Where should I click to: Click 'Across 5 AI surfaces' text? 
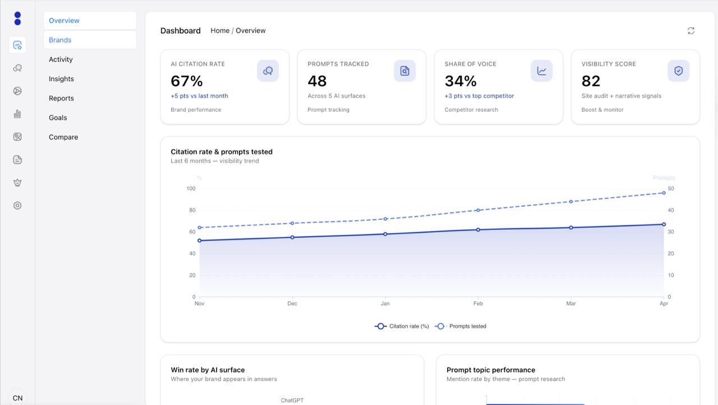[337, 96]
